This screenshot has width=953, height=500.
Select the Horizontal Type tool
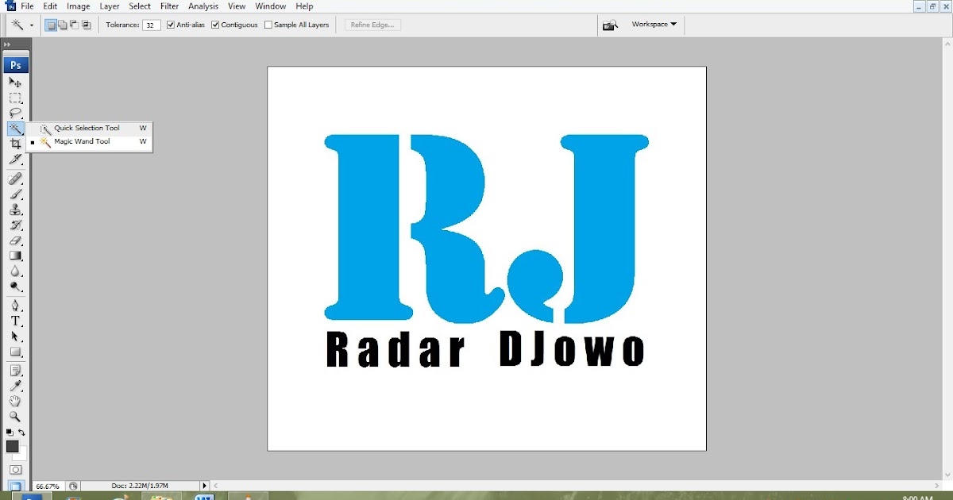pyautogui.click(x=16, y=321)
